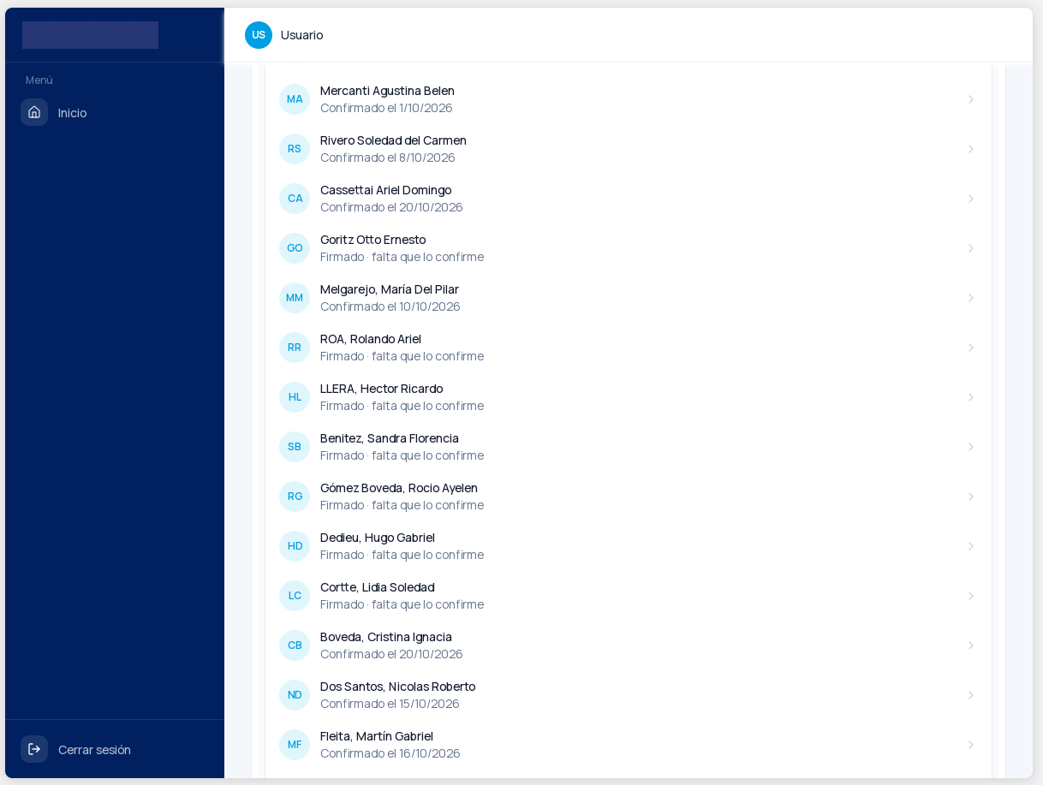
Task: Expand chevron for Gómez Boveda, Rocio Ayelen
Action: [x=971, y=497]
